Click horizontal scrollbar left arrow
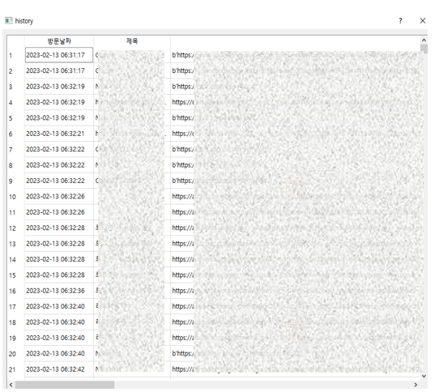This screenshot has width=435, height=392. point(11,385)
